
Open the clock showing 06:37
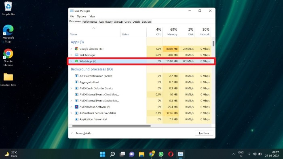coord(272,154)
